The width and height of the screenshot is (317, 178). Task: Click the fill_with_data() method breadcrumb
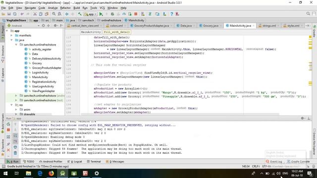117,32
